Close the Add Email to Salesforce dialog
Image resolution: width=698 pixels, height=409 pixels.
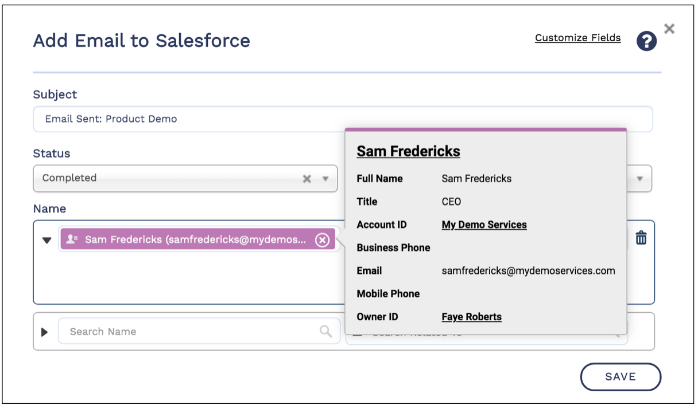coord(669,29)
